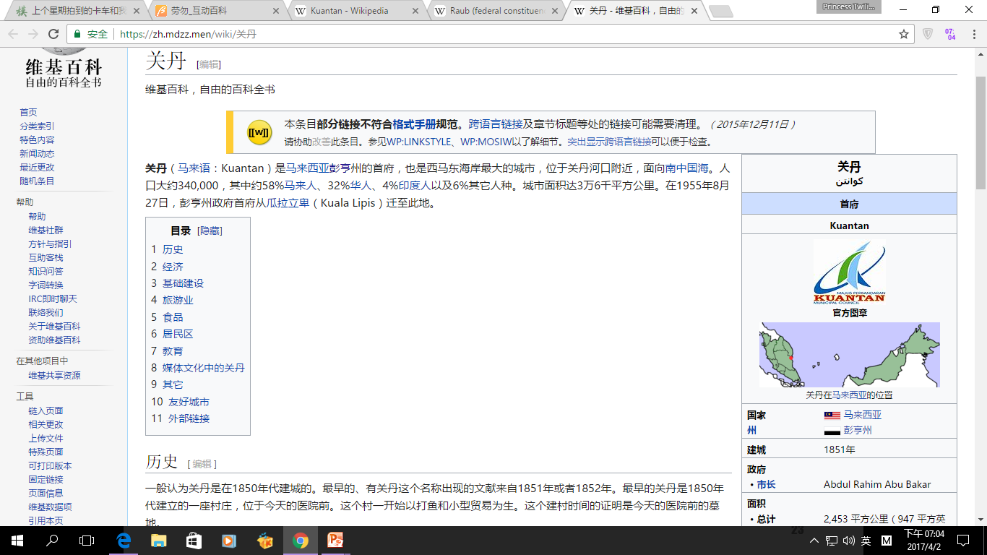987x555 pixels.
Task: Click the back navigation arrow
Action: coord(13,34)
